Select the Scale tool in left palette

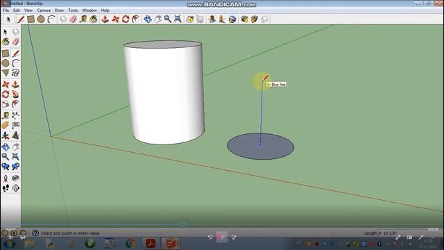6,104
